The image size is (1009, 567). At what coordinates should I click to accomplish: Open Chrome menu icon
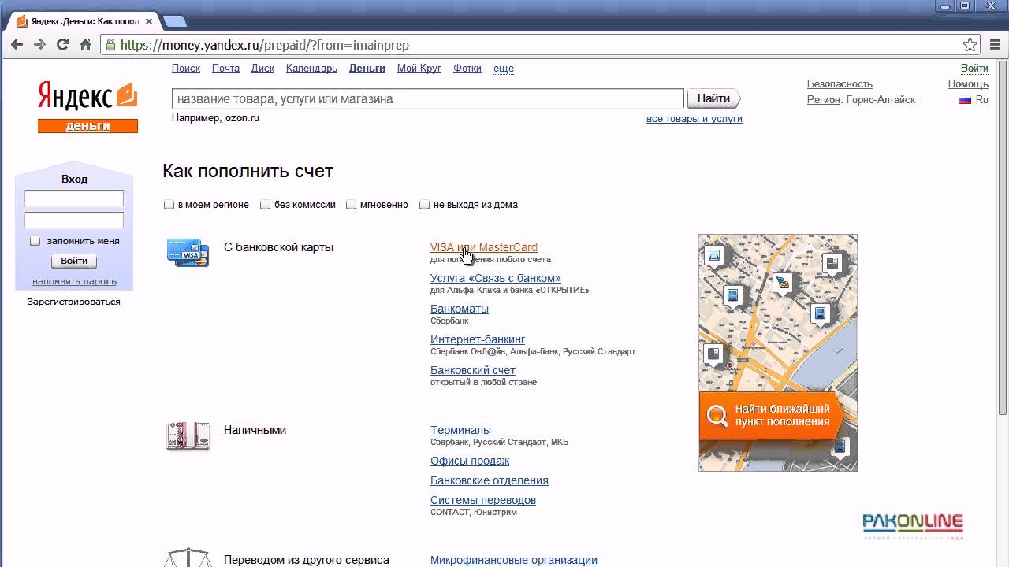click(994, 45)
